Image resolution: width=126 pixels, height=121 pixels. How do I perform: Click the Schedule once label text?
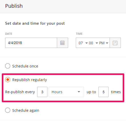pos(25,66)
